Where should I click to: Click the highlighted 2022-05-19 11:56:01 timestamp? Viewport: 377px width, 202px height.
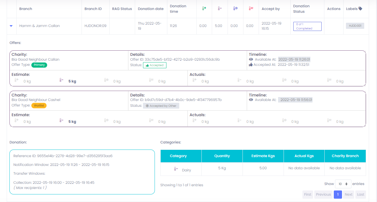(x=295, y=100)
